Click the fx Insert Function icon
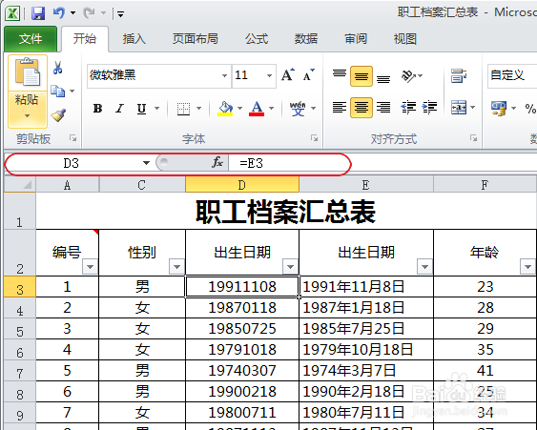537x430 pixels. [x=217, y=162]
